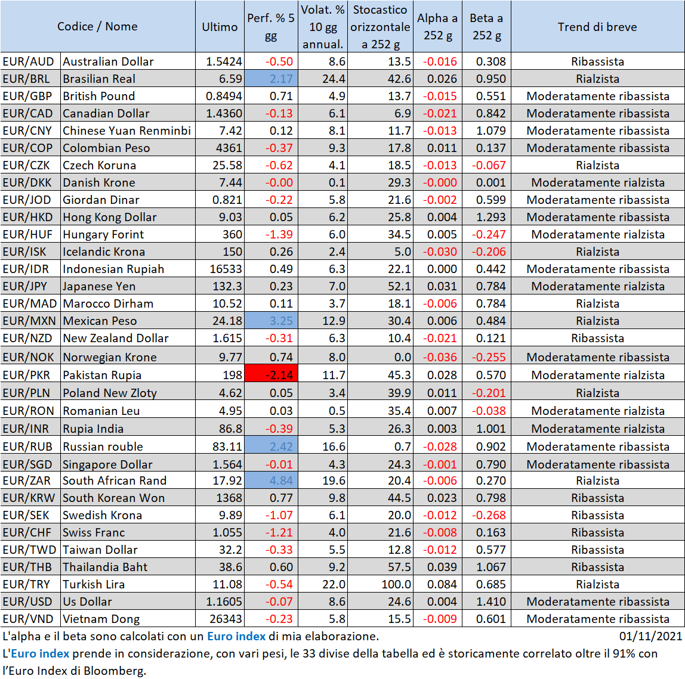Click the EUR/JPY code cell
This screenshot has height=679, width=685.
[30, 286]
